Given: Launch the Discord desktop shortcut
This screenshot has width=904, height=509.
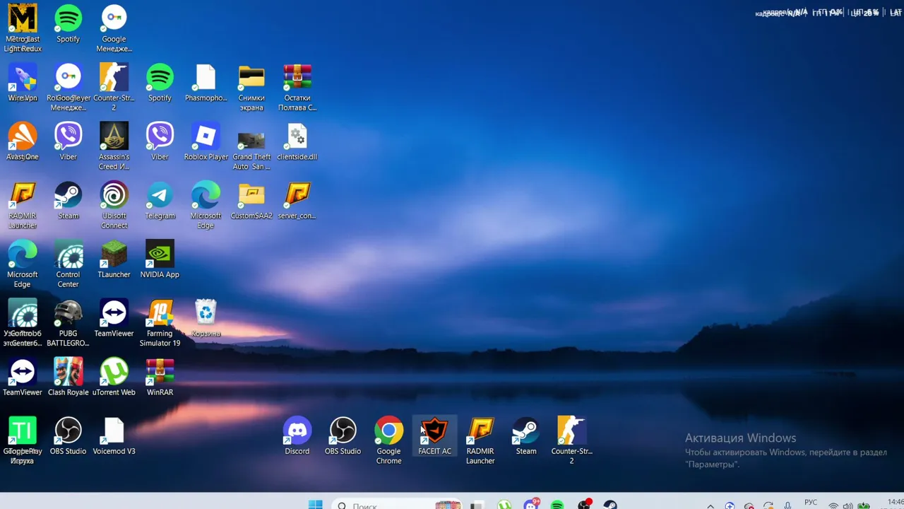Looking at the screenshot, I should tap(297, 435).
